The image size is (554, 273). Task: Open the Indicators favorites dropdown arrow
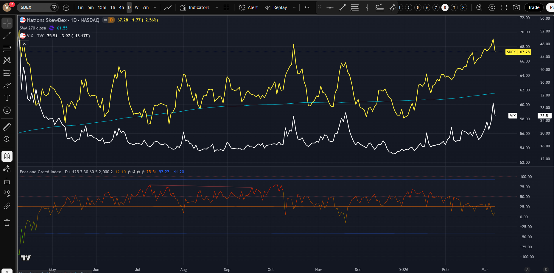(x=217, y=7)
